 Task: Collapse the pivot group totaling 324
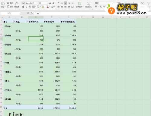click(4, 45)
